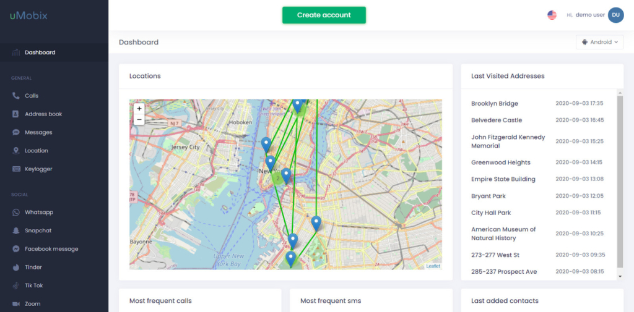Viewport: 634px width, 312px height.
Task: Zoom in the map with plus button
Action: (139, 108)
